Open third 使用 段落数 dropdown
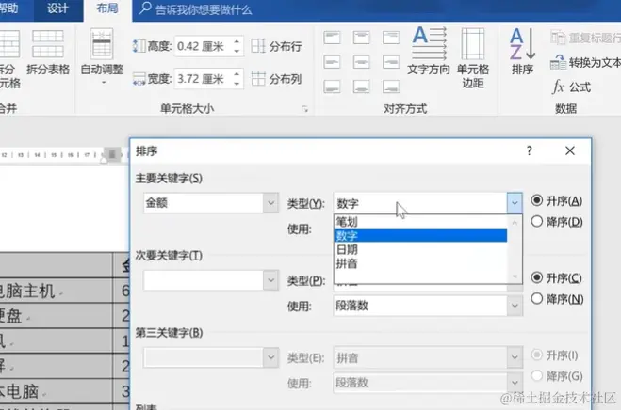Image resolution: width=621 pixels, height=410 pixels. point(515,383)
